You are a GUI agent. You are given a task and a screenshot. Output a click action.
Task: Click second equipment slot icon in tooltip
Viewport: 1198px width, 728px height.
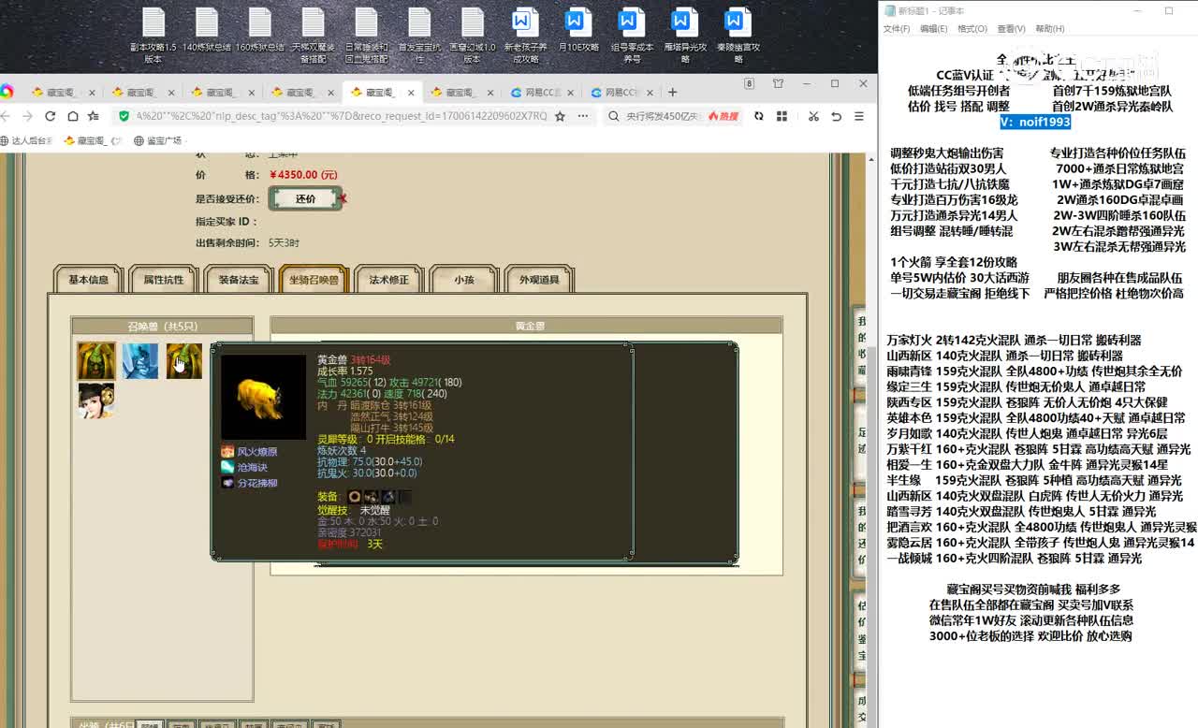click(372, 497)
